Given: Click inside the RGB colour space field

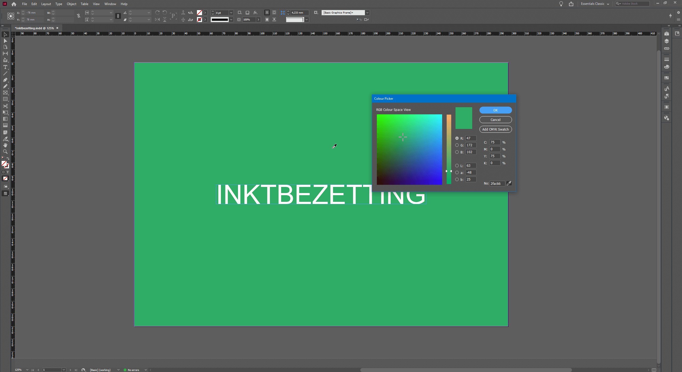Looking at the screenshot, I should click(x=409, y=149).
